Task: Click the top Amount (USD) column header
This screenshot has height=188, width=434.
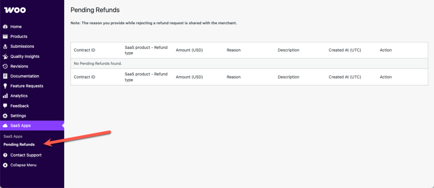Action: tap(189, 50)
